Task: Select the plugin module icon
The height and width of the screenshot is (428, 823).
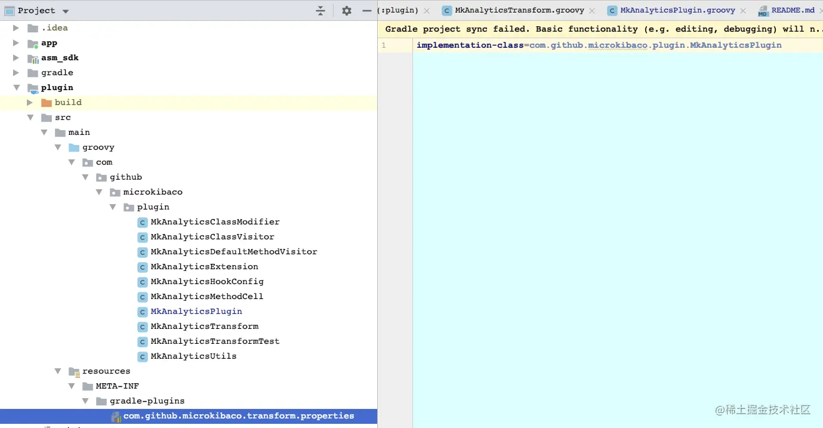Action: pyautogui.click(x=33, y=88)
